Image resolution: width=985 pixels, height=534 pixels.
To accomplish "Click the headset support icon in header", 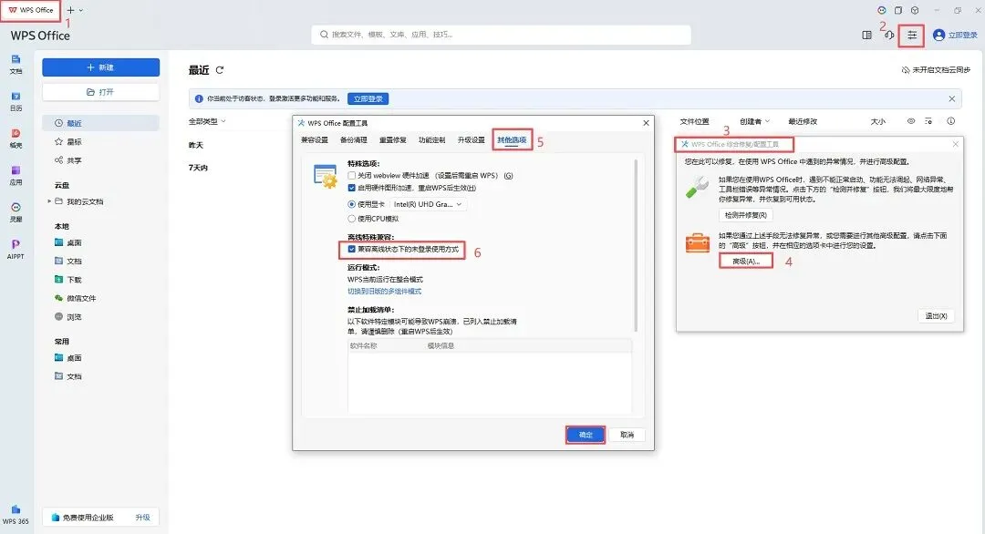I will tap(889, 36).
